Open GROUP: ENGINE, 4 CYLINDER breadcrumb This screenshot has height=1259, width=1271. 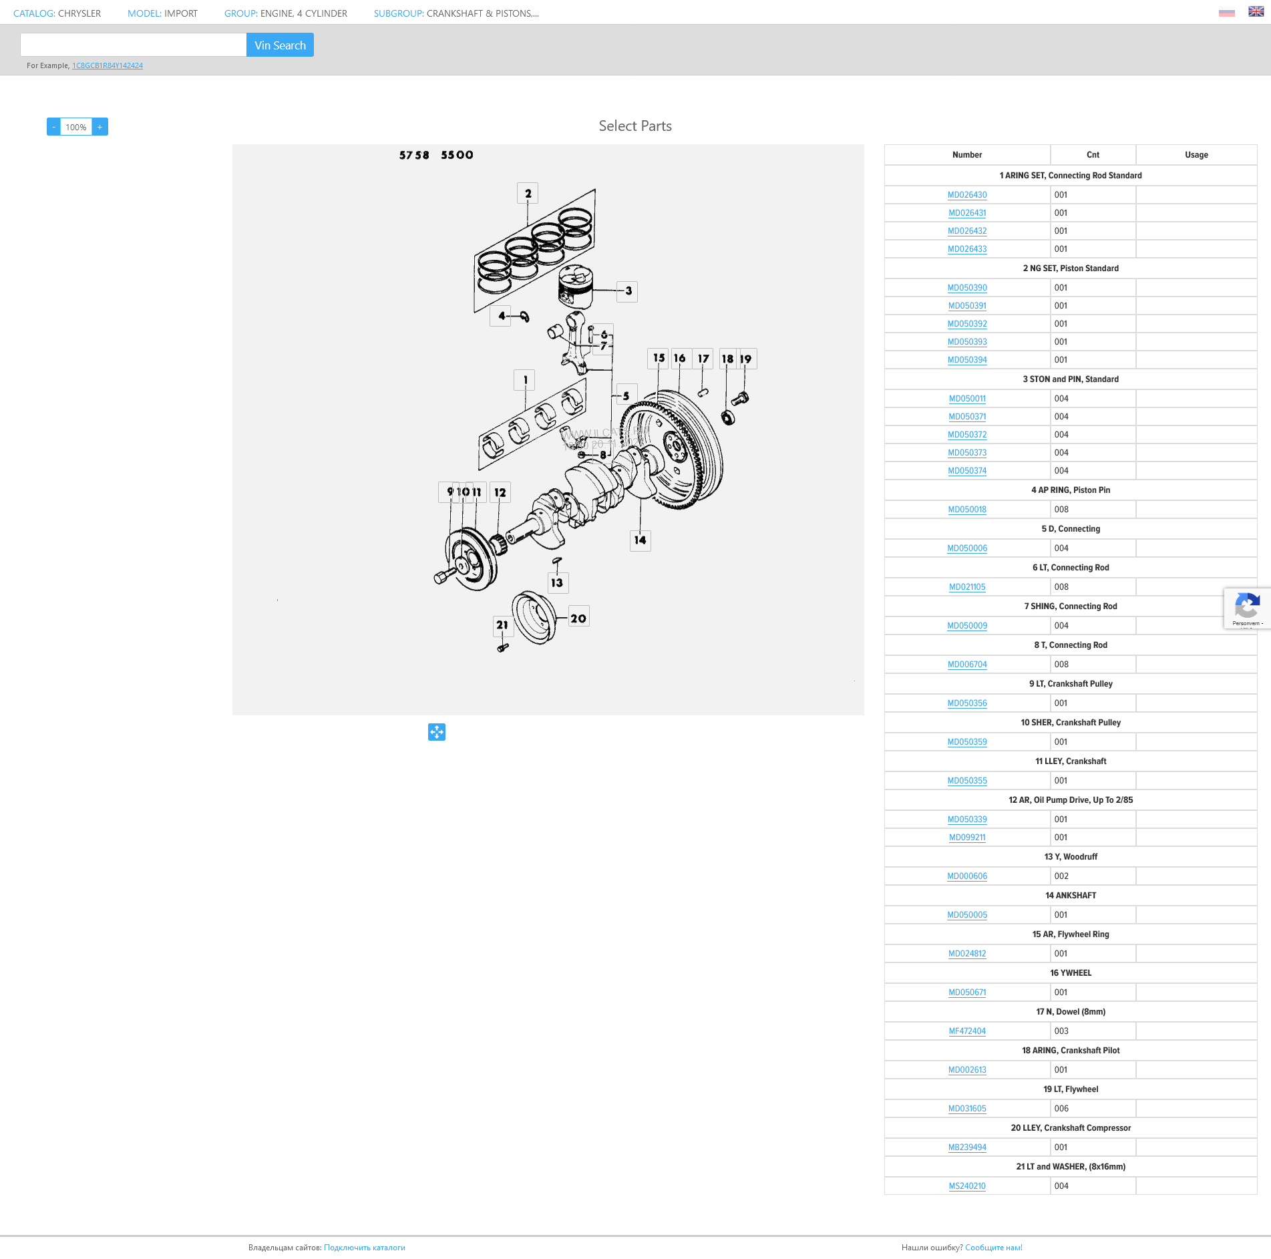coord(286,13)
